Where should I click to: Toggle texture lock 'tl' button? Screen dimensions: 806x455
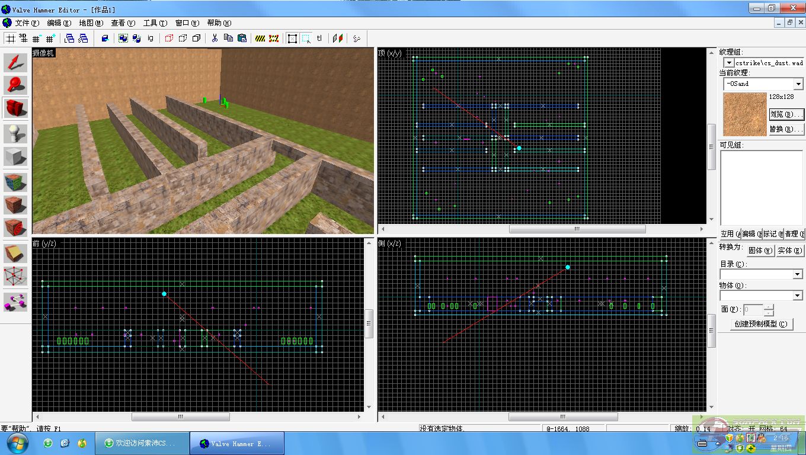[x=319, y=39]
